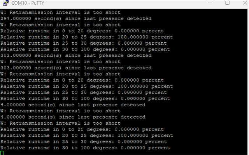This screenshot has height=155, width=249.
Task: Click the first "0 to 20 degrees" line
Action: pos(82,31)
